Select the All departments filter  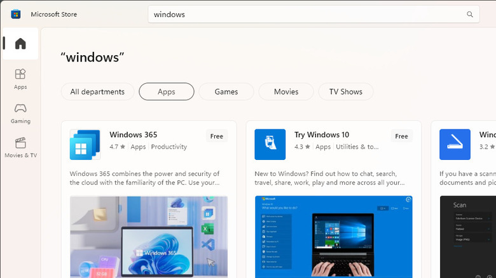coord(97,91)
